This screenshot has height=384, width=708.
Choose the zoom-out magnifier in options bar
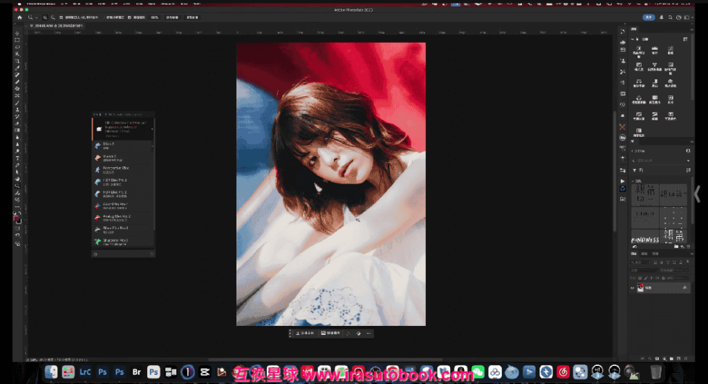click(53, 17)
